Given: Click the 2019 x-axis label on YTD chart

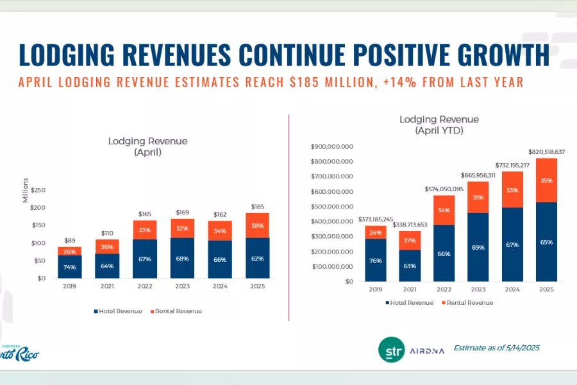Looking at the screenshot, I should click(x=376, y=289).
